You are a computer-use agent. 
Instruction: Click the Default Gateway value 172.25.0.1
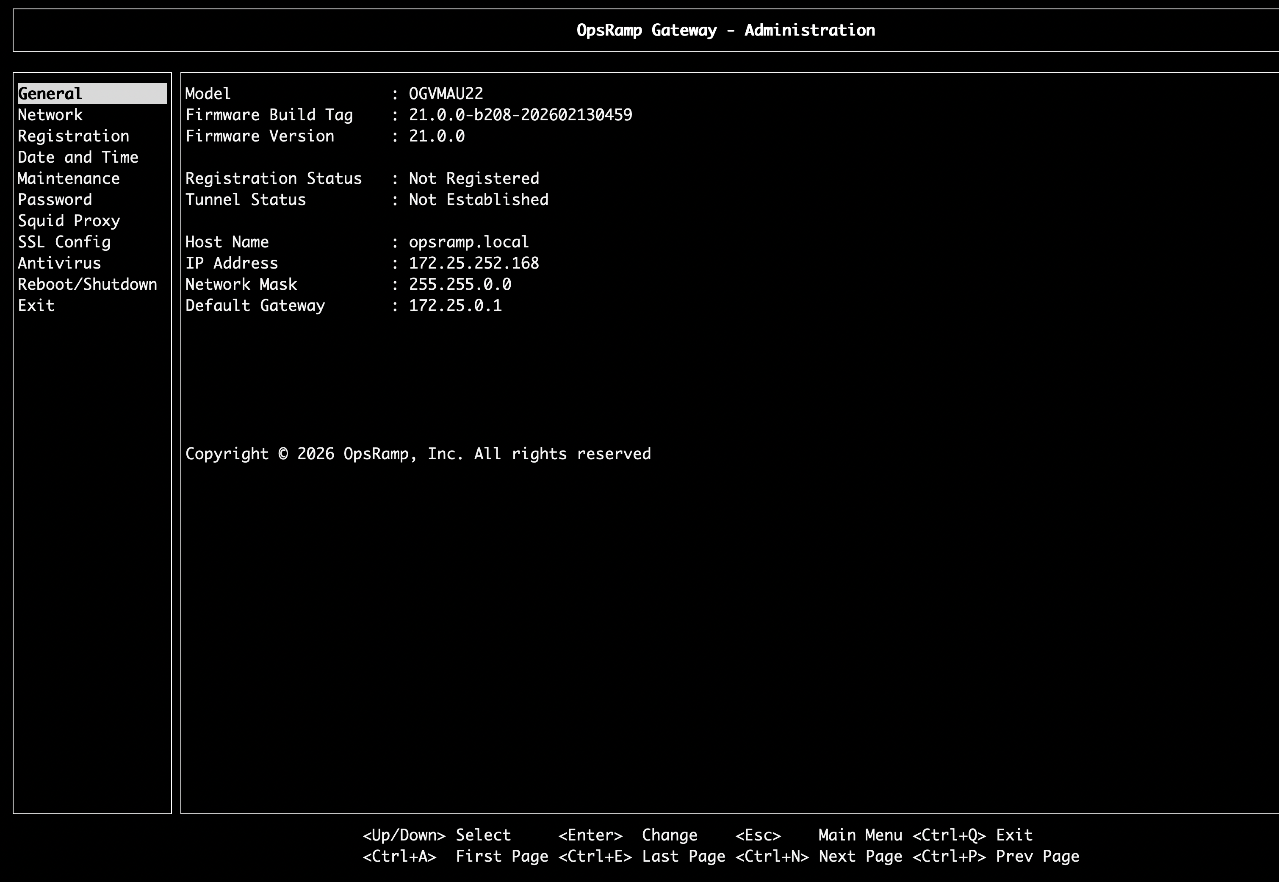tap(455, 305)
